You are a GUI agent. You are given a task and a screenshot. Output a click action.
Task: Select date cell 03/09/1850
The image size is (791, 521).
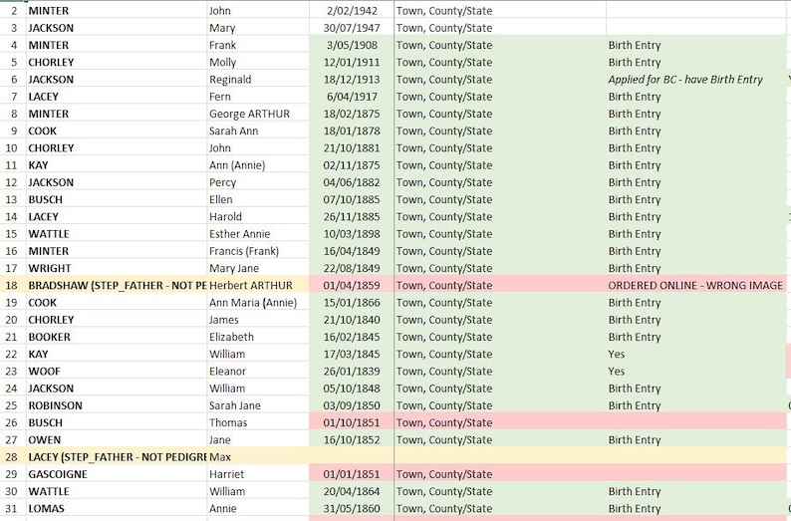(x=352, y=405)
